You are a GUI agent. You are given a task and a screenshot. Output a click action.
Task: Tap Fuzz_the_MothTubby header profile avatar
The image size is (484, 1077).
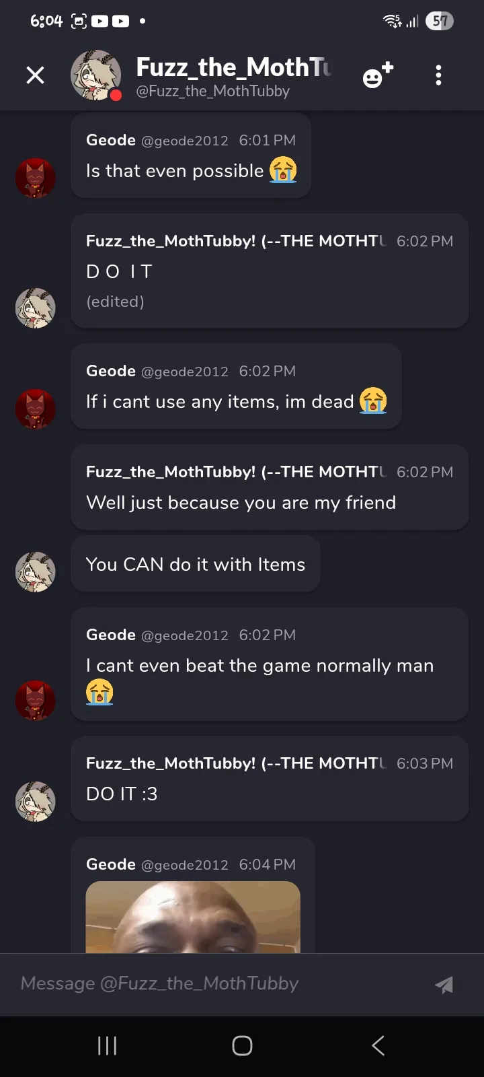click(96, 75)
